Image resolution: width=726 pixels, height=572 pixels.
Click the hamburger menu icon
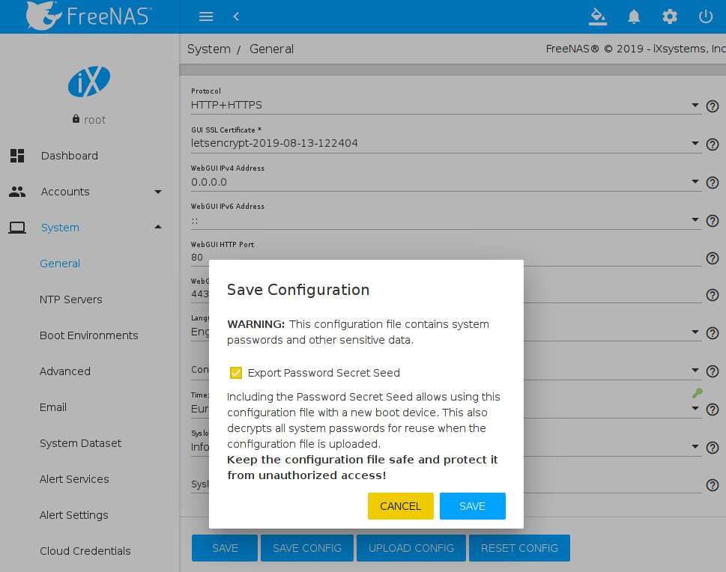click(x=206, y=16)
